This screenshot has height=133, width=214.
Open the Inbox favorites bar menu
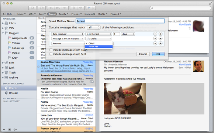coord(21,14)
